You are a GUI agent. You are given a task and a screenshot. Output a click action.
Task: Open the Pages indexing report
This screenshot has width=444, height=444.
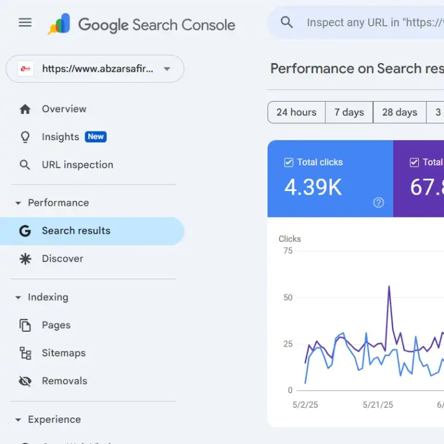[56, 325]
